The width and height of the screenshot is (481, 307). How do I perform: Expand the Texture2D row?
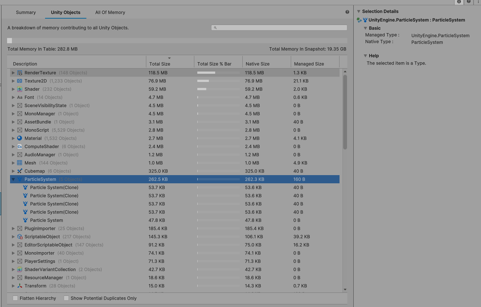pyautogui.click(x=13, y=81)
